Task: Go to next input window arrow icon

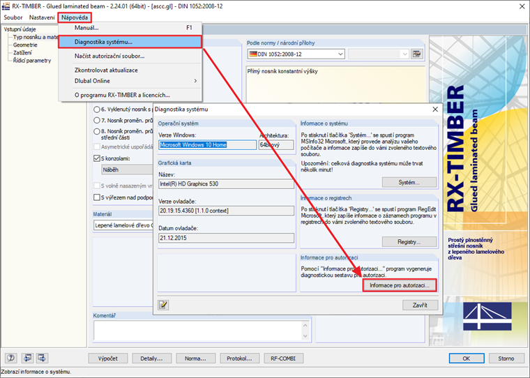Action: coord(42,358)
